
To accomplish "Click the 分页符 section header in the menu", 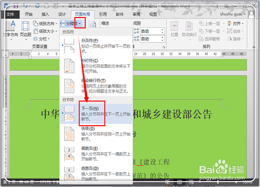I will [x=68, y=32].
